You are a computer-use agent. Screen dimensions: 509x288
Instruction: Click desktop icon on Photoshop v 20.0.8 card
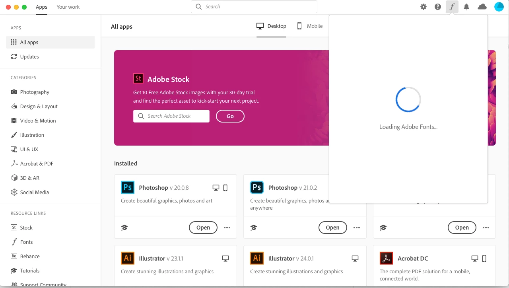(x=216, y=188)
